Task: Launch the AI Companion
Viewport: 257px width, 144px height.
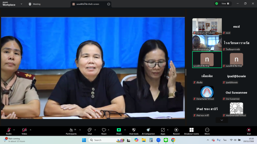Action: [x=148, y=131]
